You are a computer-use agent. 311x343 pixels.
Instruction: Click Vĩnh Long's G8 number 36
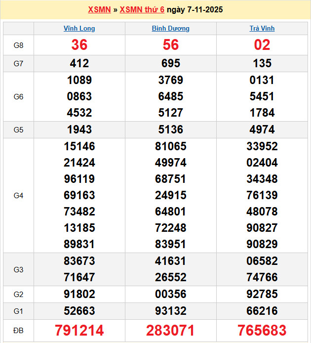click(x=79, y=45)
